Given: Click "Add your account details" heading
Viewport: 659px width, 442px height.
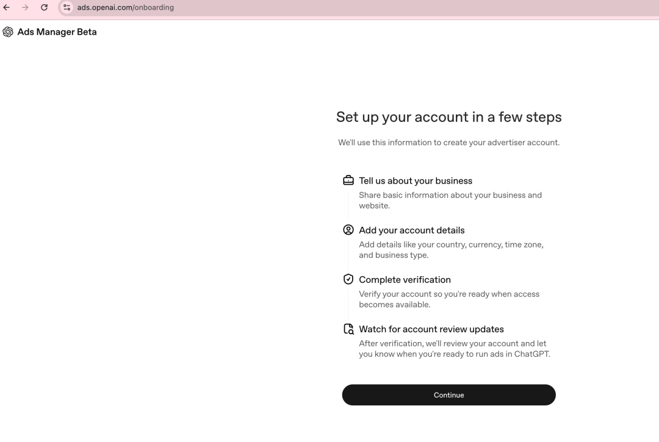Looking at the screenshot, I should click(412, 230).
